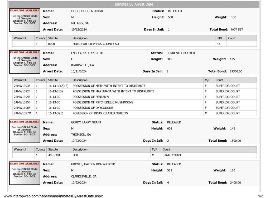Select warrant 24MW1392F in table

click(x=22, y=91)
